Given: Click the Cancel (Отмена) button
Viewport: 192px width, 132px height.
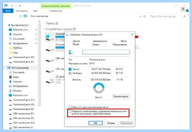Looking at the screenshot, I should coord(111,123).
